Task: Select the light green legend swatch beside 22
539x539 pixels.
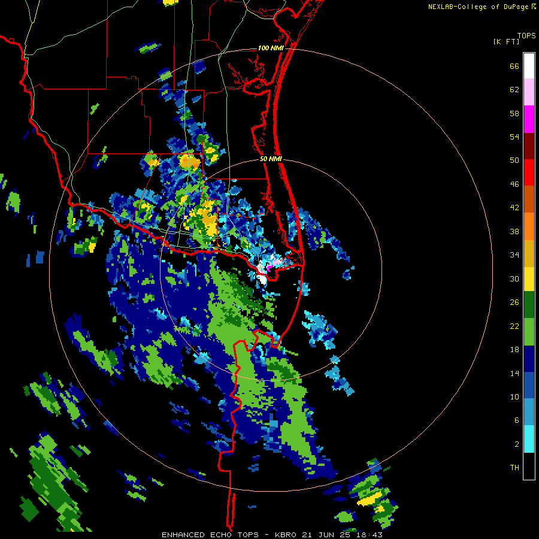Action: [529, 332]
